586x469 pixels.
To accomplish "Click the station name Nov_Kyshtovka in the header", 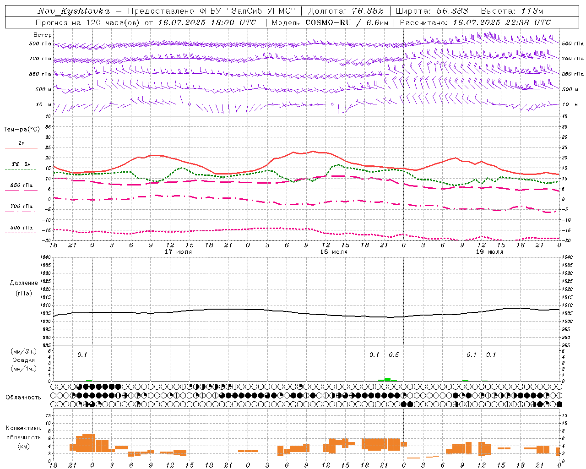I will point(74,11).
